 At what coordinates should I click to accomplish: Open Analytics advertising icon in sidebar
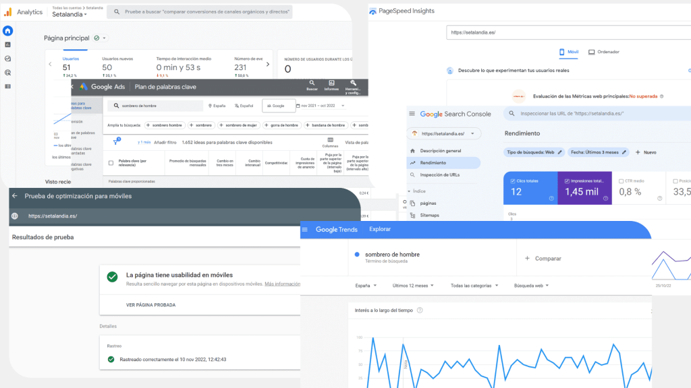[x=7, y=73]
